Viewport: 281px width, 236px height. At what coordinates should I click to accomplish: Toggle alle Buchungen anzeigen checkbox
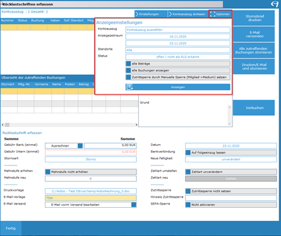(x=128, y=70)
